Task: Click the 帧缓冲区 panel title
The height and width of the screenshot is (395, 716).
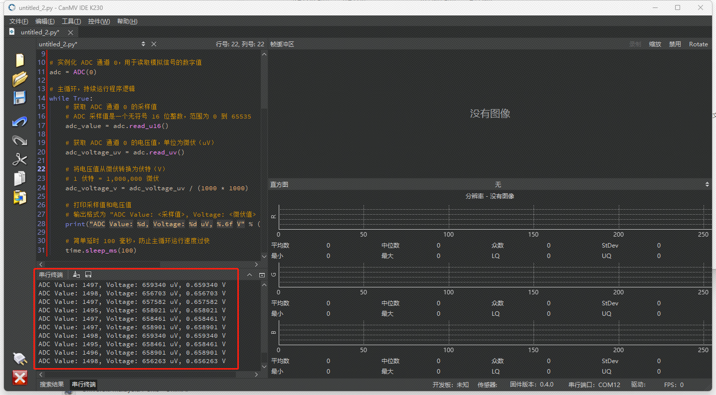Action: pyautogui.click(x=282, y=44)
